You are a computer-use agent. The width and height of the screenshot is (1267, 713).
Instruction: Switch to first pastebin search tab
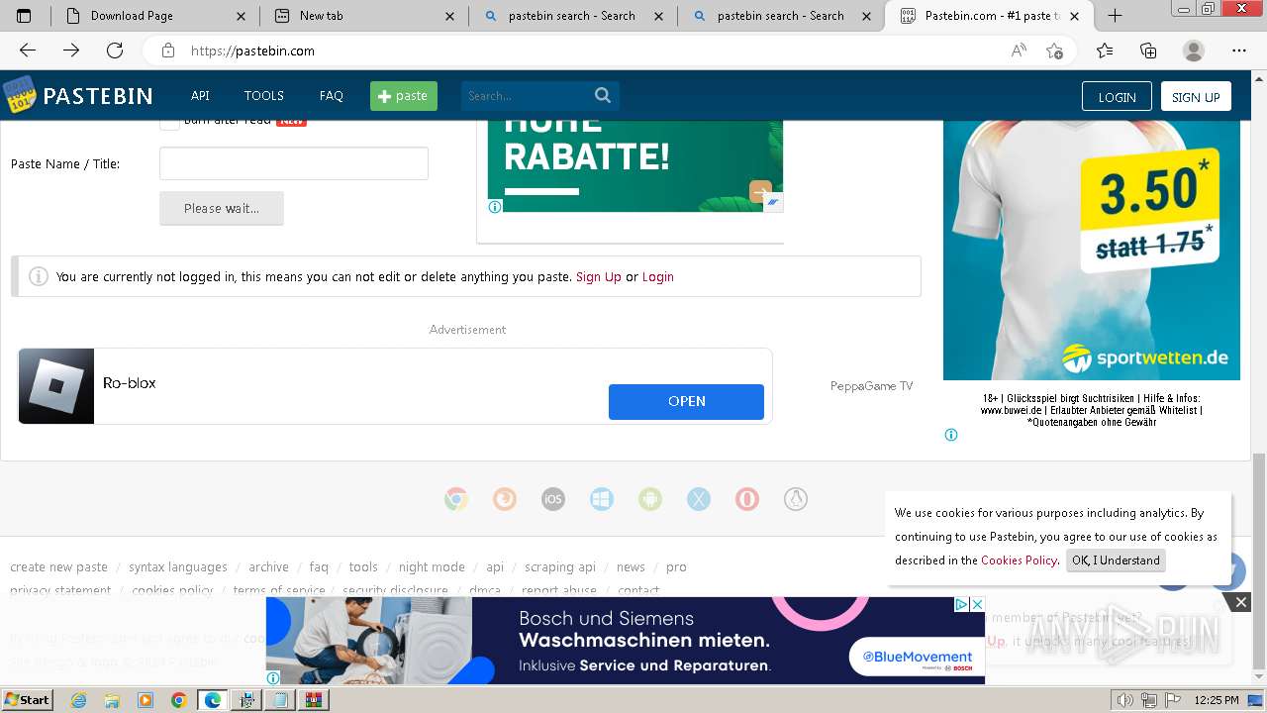tap(573, 16)
